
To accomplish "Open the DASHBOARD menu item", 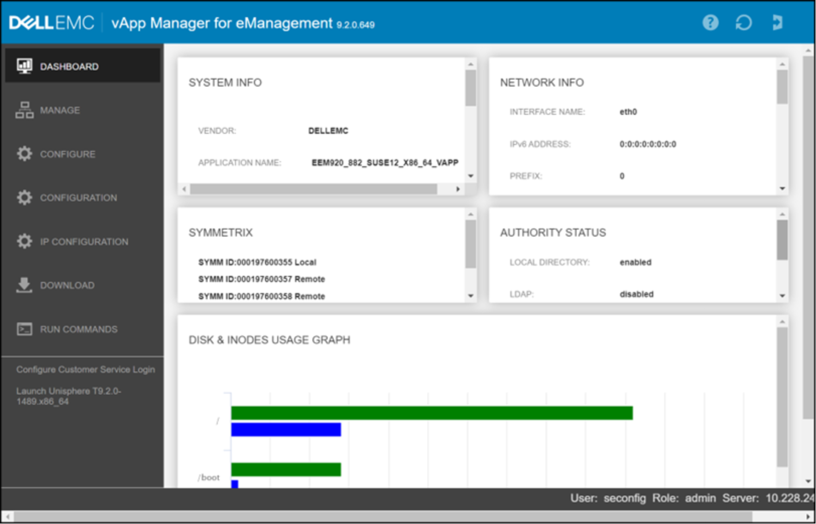I will coord(83,66).
